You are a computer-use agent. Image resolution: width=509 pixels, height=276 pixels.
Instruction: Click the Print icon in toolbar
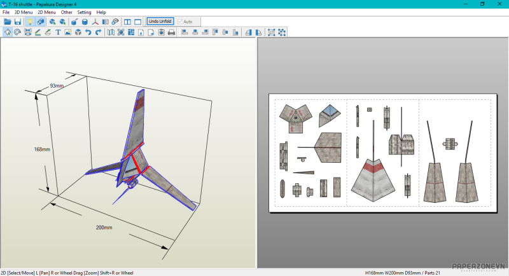(x=171, y=32)
